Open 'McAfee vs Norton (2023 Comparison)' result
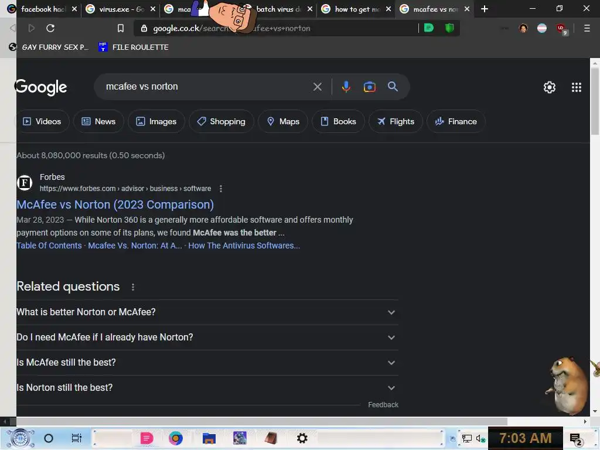Image resolution: width=600 pixels, height=450 pixels. click(115, 204)
